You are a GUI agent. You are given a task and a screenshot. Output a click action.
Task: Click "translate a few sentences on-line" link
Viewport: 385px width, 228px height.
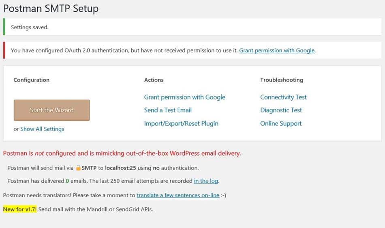[178, 195]
